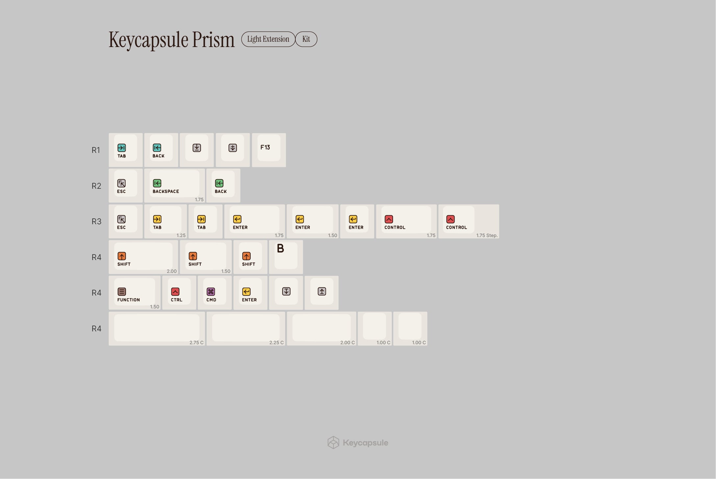Click the R3 ESC keycap
The height and width of the screenshot is (479, 716).
pos(126,221)
